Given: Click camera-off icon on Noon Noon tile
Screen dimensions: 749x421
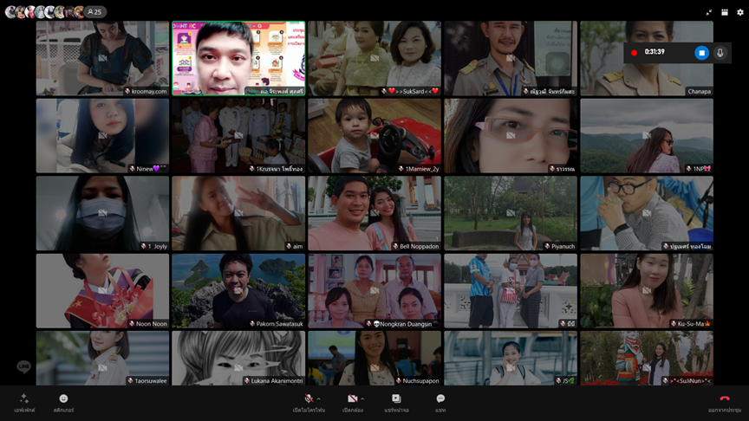Looking at the screenshot, I should 102,290.
